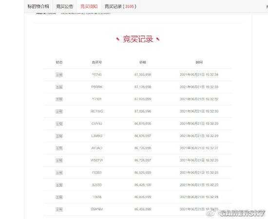Click the bid time 16:32:33 for P8RRK
Image resolution: width=268 pixels, height=219 pixels.
point(199,87)
